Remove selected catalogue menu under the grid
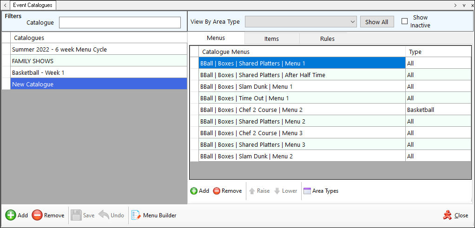Viewport: 475px width, 228px height. (217, 191)
